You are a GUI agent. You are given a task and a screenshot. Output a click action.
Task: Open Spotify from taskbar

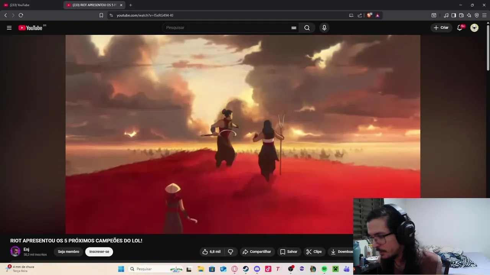tap(324, 269)
